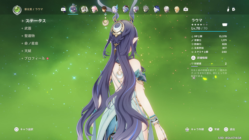Open キャラ選択 character select
The image size is (249, 140).
[27, 129]
